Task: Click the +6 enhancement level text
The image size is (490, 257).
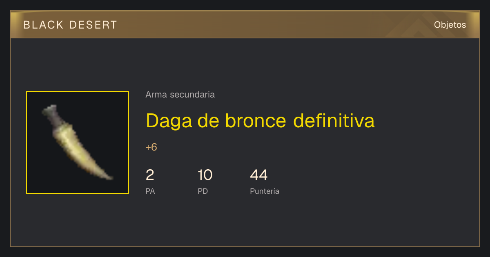Action: (151, 147)
